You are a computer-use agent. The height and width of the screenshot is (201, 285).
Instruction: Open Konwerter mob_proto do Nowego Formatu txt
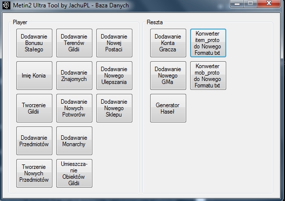point(208,76)
